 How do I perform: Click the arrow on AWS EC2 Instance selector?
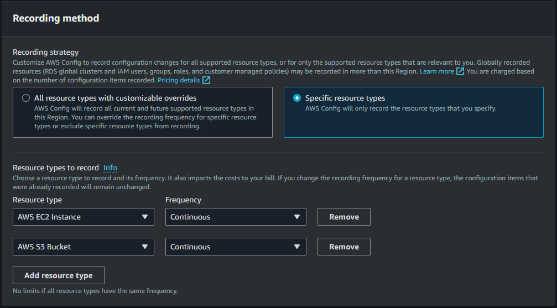pyautogui.click(x=145, y=217)
